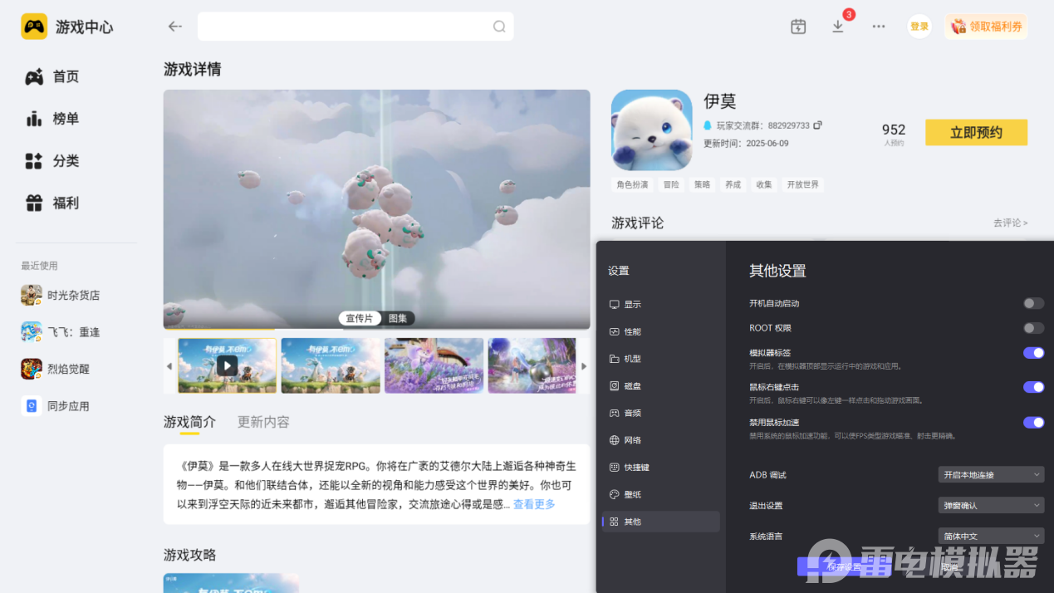Enable ROOT 权限 permission

pyautogui.click(x=1032, y=328)
